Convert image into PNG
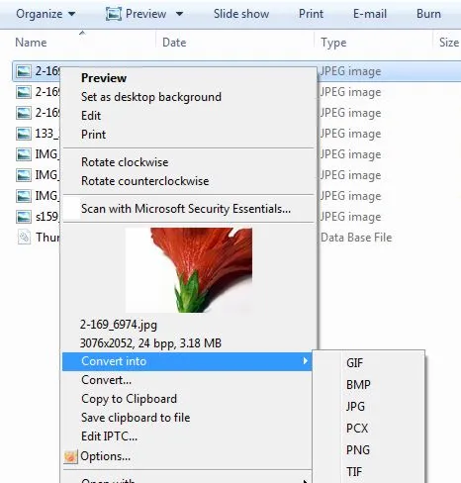The height and width of the screenshot is (483, 461). coord(358,450)
